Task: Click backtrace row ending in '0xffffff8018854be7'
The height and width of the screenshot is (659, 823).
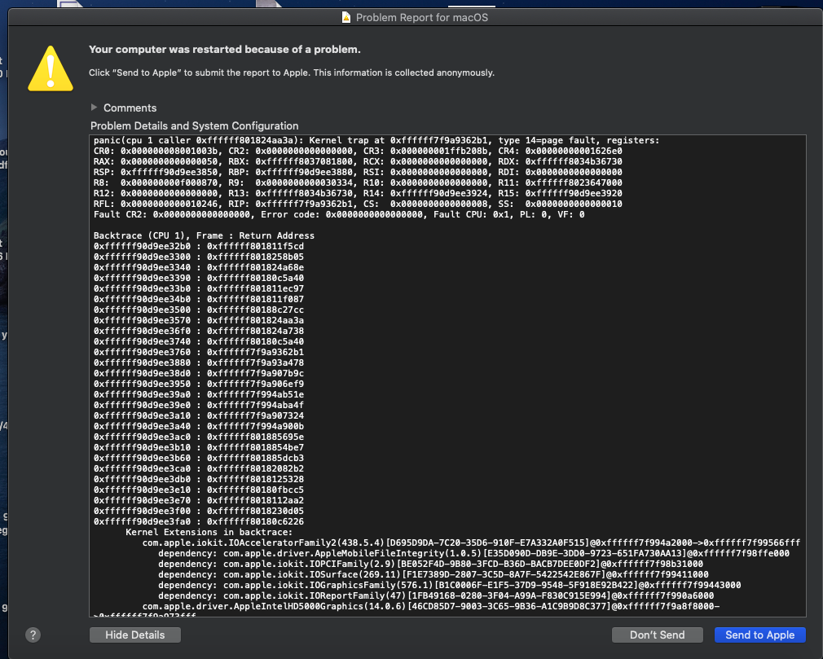Action: point(199,447)
